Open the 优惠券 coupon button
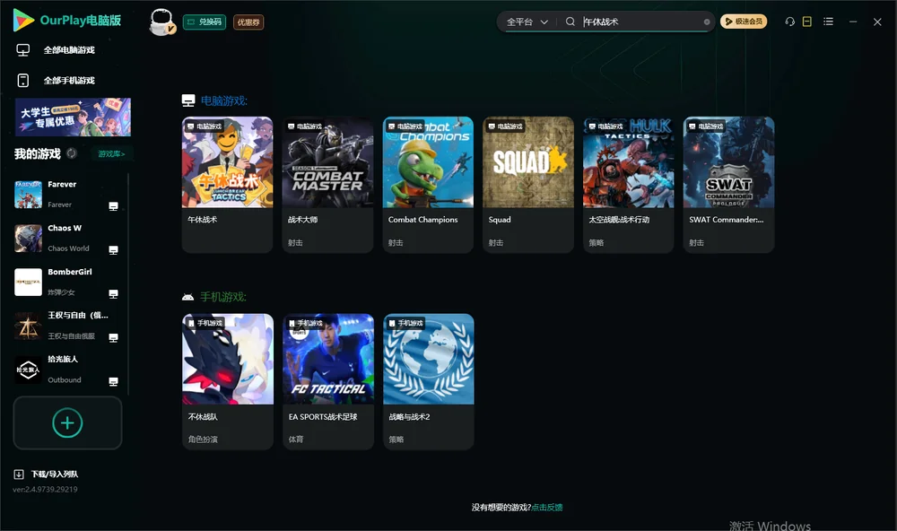The image size is (897, 531). coord(248,22)
